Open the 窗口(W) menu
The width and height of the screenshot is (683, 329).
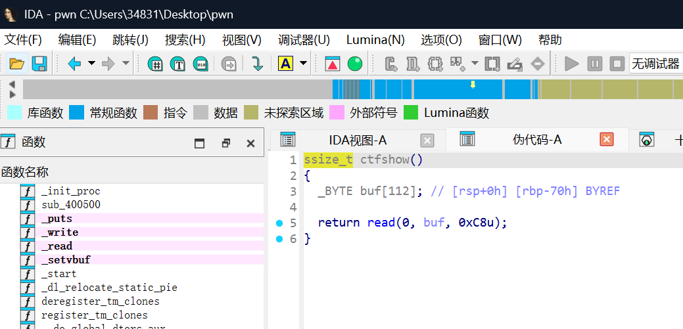[x=500, y=40]
